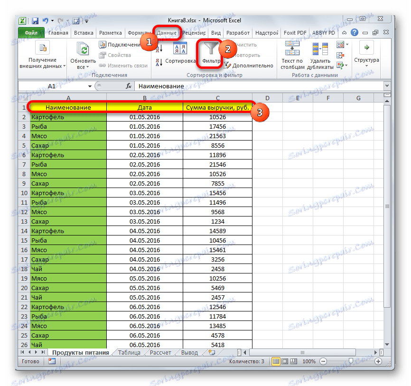Viewport: 411px width, 386px height.
Task: Open the Name Box dropdown
Action: (x=90, y=86)
